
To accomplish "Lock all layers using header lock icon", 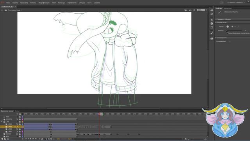I will point(20,114).
